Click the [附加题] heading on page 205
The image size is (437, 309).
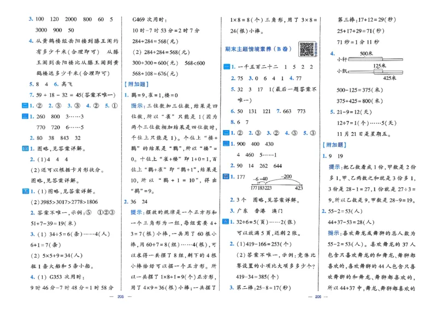136,84
